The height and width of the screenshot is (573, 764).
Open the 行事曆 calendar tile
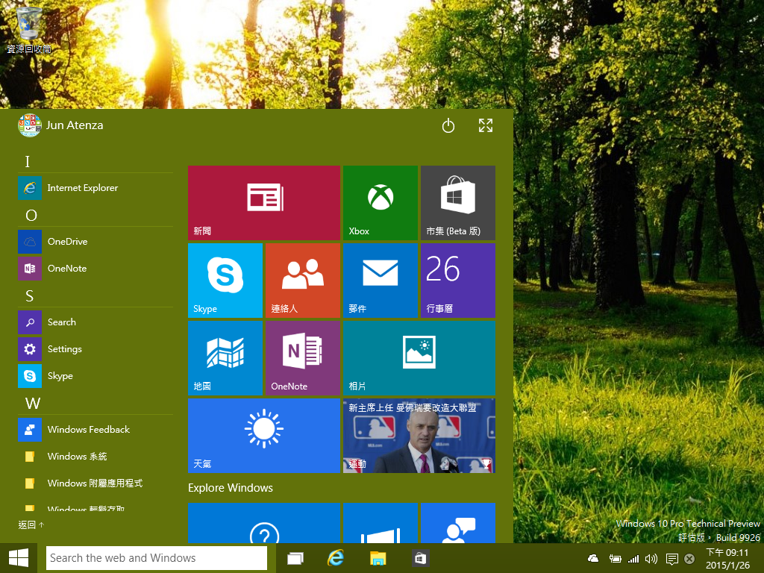(x=458, y=281)
